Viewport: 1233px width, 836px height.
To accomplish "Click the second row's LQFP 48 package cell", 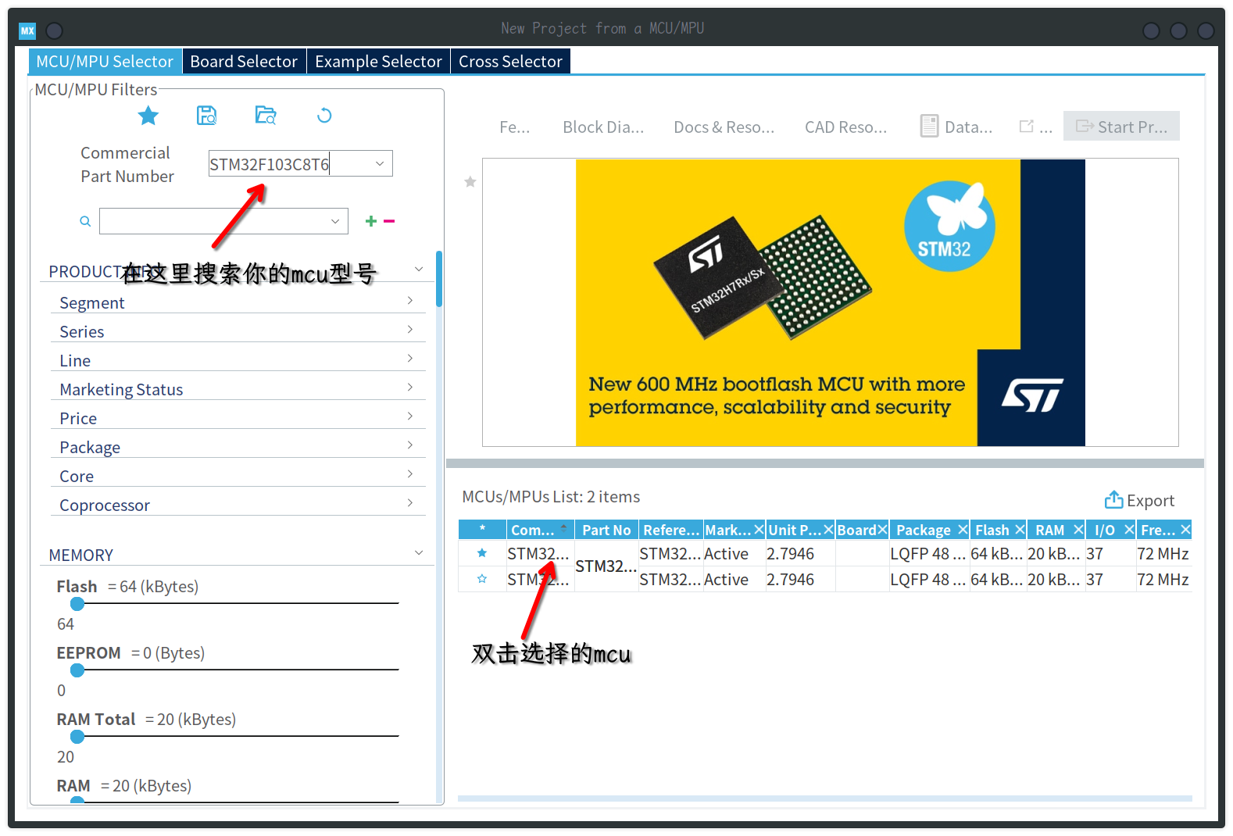I will pos(928,579).
